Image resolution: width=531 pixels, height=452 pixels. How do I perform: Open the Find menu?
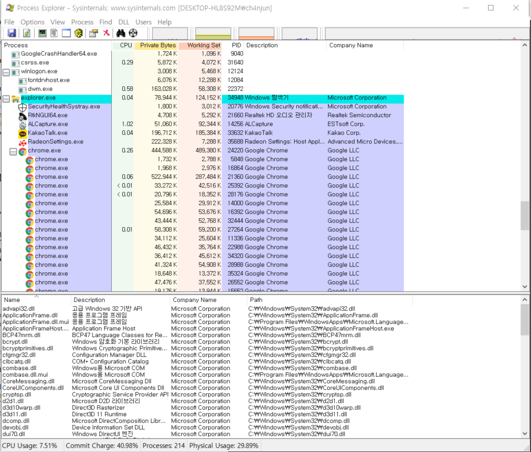pyautogui.click(x=106, y=22)
